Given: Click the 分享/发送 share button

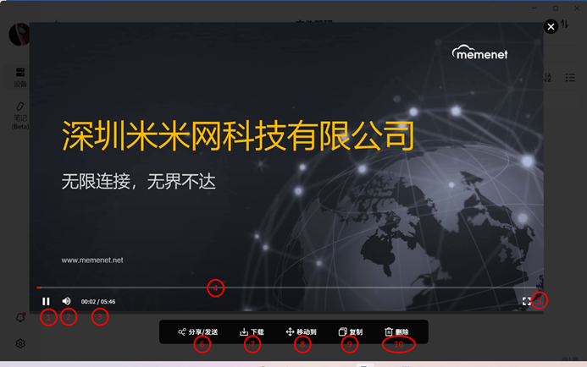Looking at the screenshot, I should (198, 332).
